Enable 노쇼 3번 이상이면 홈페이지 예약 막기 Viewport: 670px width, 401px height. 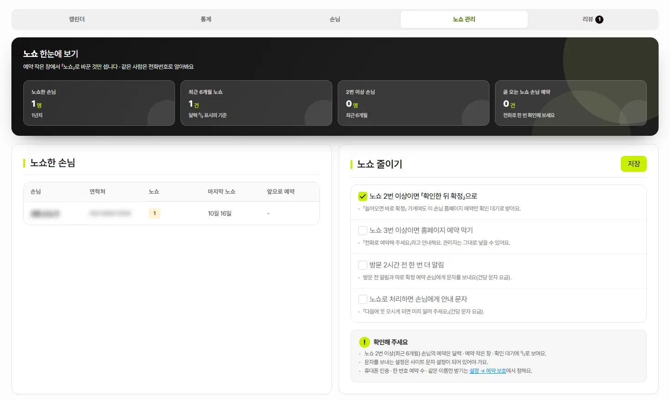coord(363,231)
